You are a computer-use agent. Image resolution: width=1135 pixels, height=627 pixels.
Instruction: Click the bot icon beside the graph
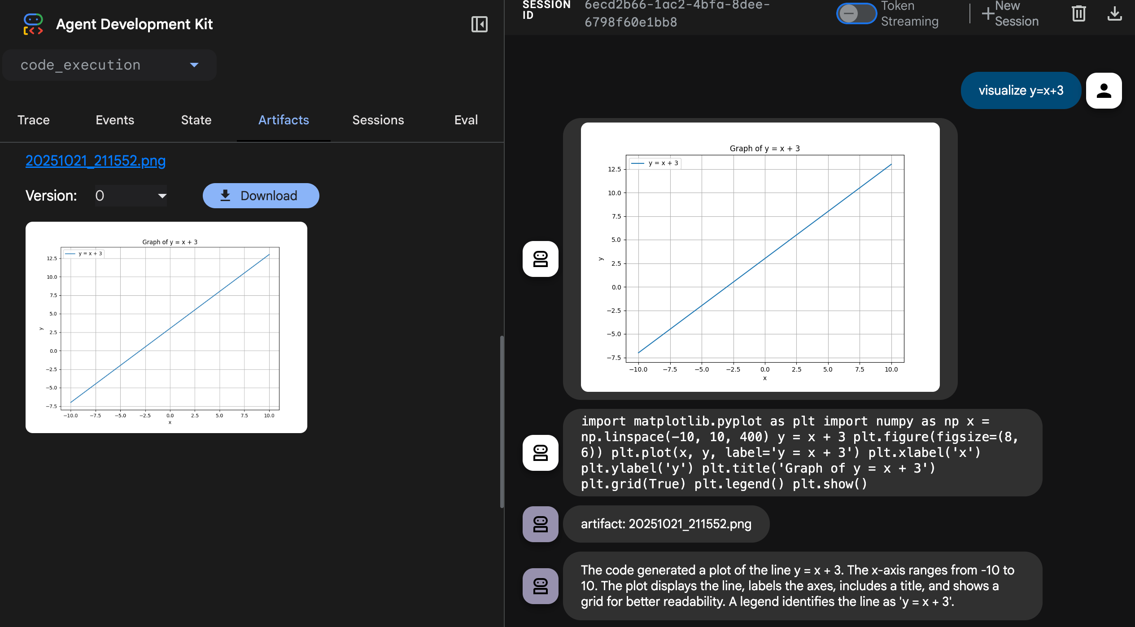click(x=540, y=259)
